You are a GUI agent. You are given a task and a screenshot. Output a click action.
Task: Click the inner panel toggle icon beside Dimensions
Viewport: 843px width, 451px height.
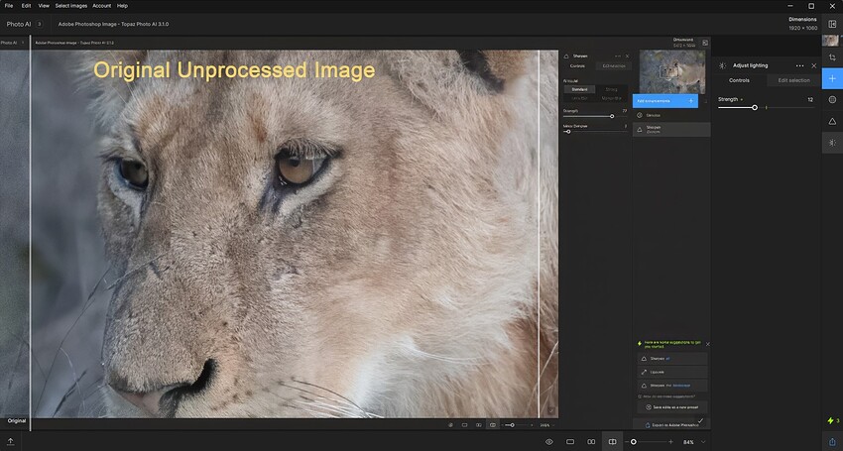point(705,43)
